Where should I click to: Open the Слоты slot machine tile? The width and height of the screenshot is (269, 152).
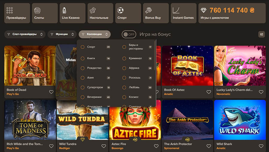[45, 13]
